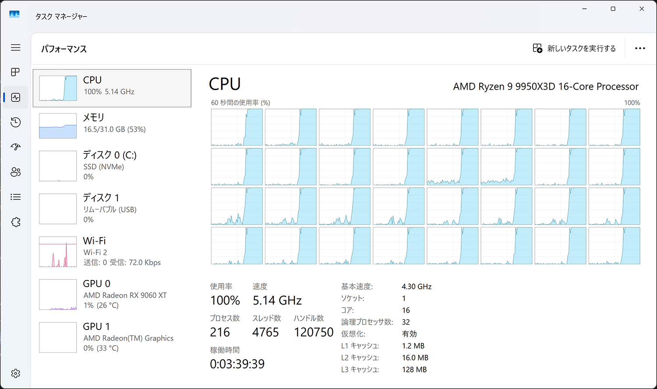Select the Performance page icon
Viewport: 657px width, 389px height.
point(16,97)
